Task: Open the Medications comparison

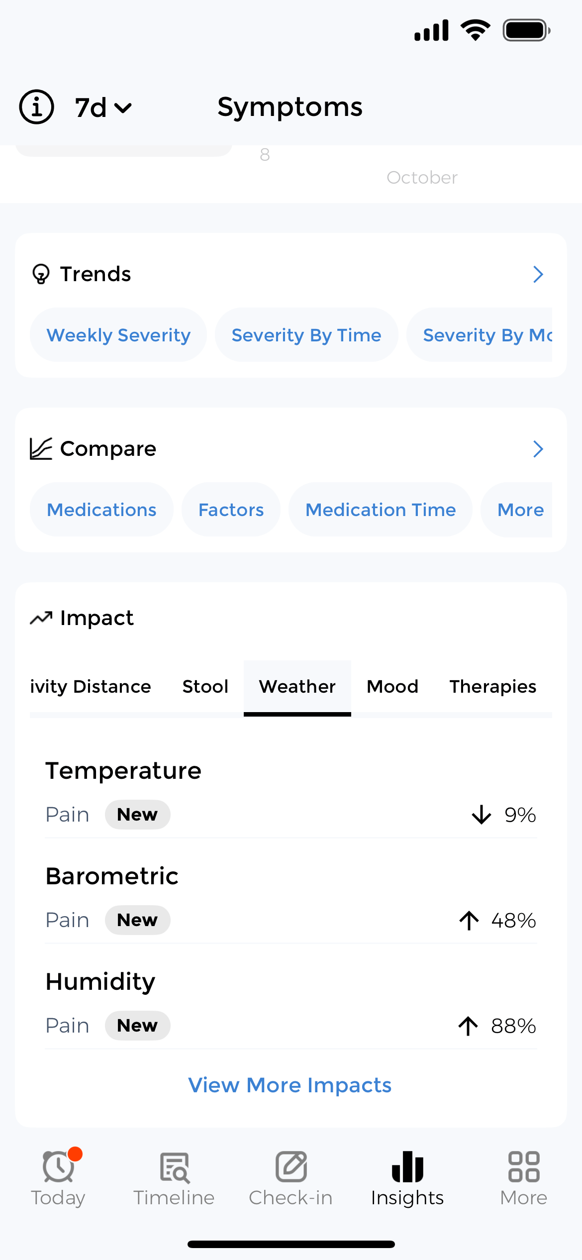Action: [101, 510]
